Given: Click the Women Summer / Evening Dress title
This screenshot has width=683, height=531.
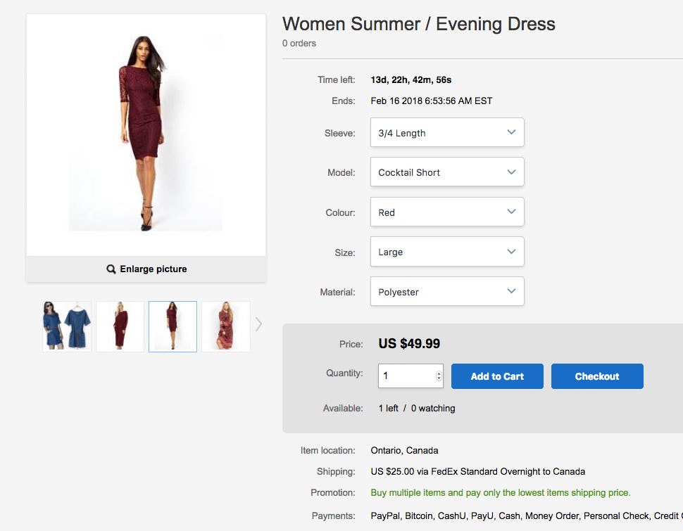Looking at the screenshot, I should [x=418, y=24].
